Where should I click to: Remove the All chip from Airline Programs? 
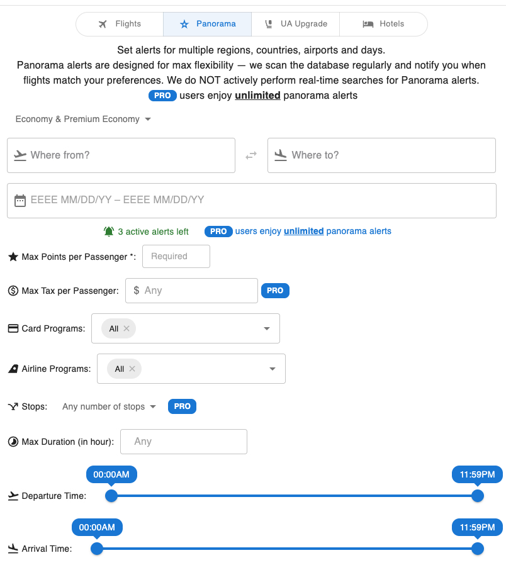[x=132, y=369]
